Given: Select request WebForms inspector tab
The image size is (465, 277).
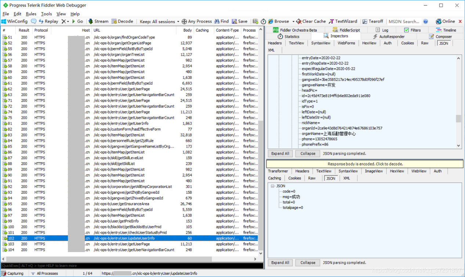Looking at the screenshot, I should tap(346, 43).
